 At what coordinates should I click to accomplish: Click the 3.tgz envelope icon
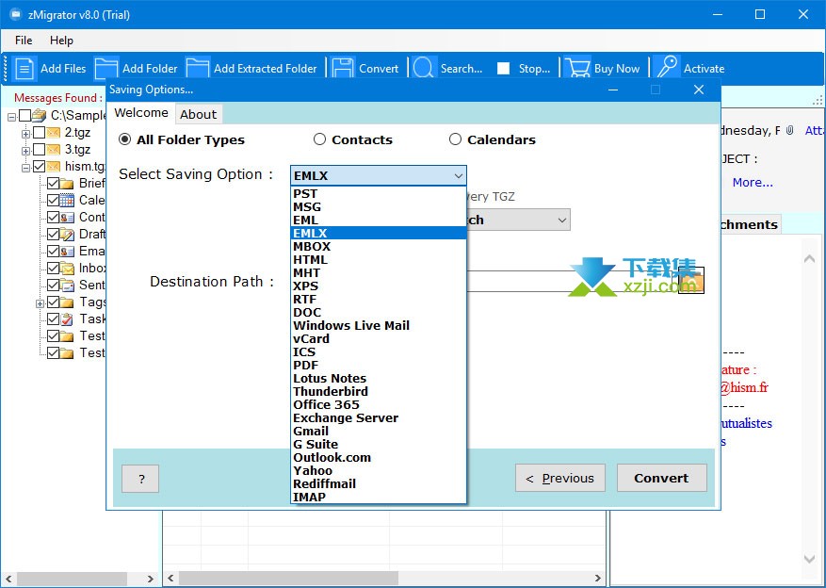[53, 150]
